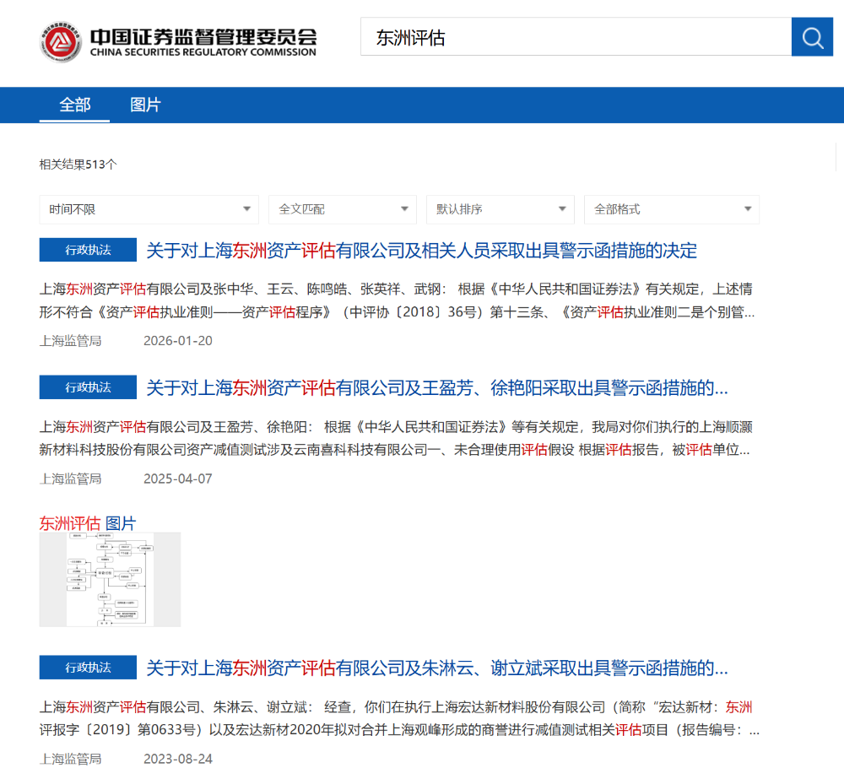Click 行政执法 tag on 2026-01-20 result
This screenshot has width=844, height=779.
coord(88,250)
